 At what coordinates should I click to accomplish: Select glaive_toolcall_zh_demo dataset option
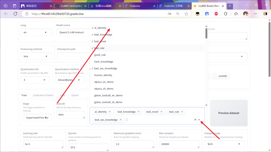tap(147, 102)
